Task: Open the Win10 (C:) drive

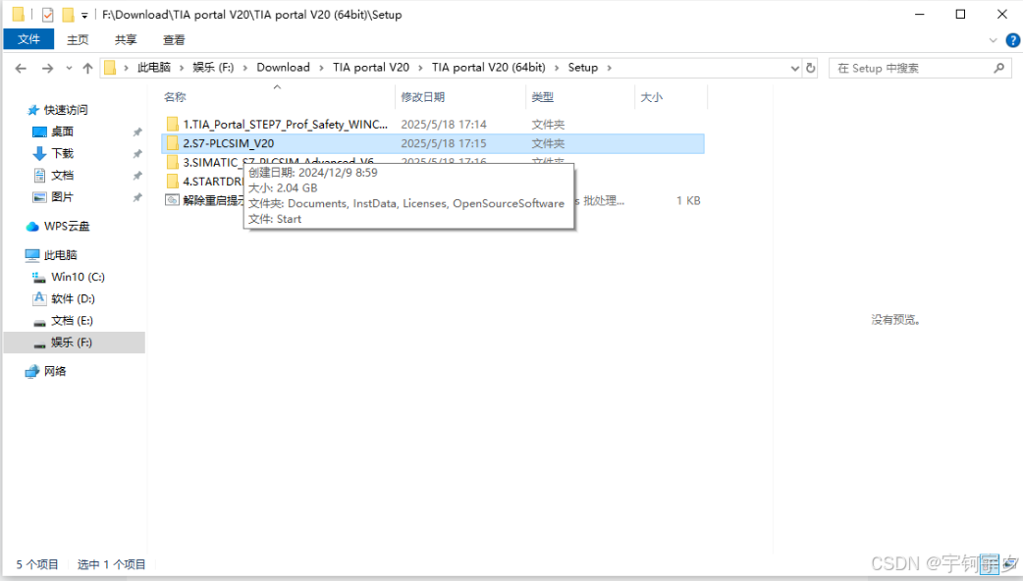Action: pyautogui.click(x=78, y=277)
